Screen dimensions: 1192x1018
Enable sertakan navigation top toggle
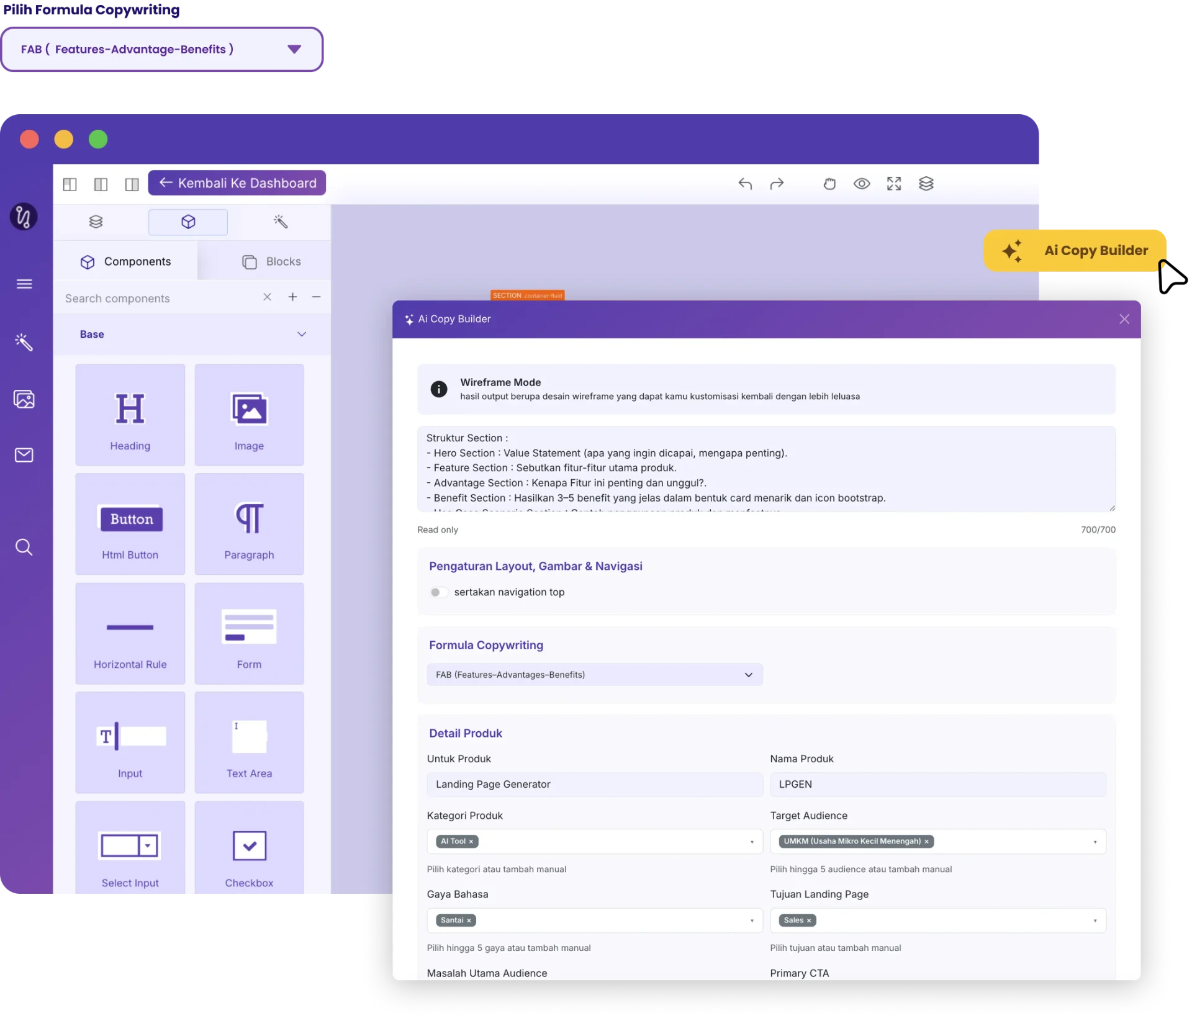438,592
